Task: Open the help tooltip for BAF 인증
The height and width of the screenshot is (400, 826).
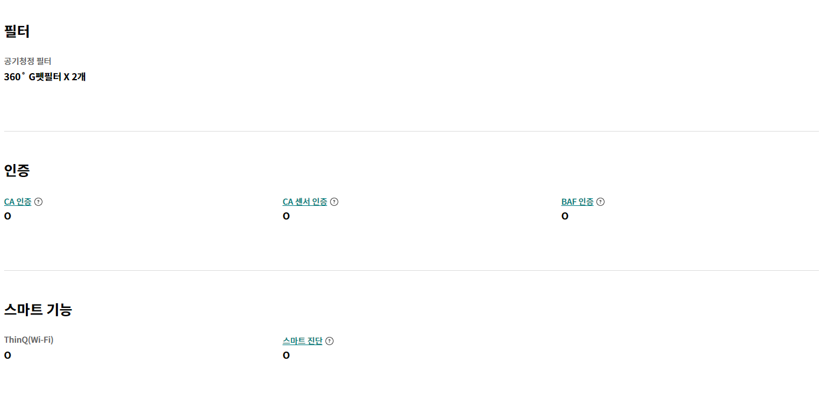Action: tap(600, 202)
